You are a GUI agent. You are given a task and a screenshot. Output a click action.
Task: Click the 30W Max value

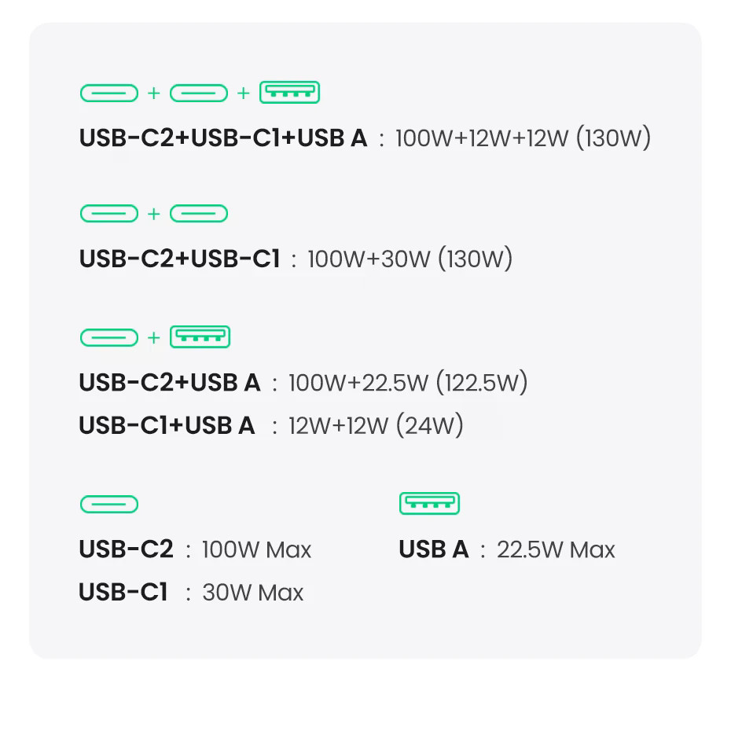click(x=252, y=592)
